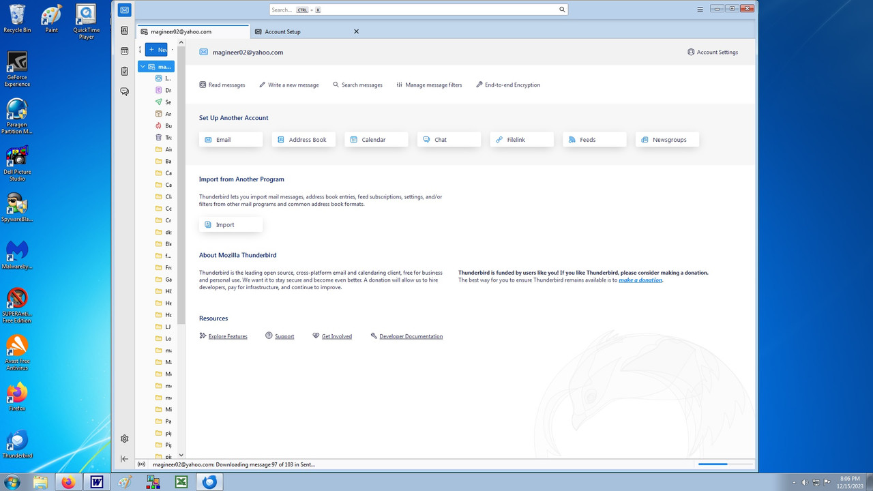Set up a Filelink account
Screen dimensions: 873x491
[x=522, y=140]
